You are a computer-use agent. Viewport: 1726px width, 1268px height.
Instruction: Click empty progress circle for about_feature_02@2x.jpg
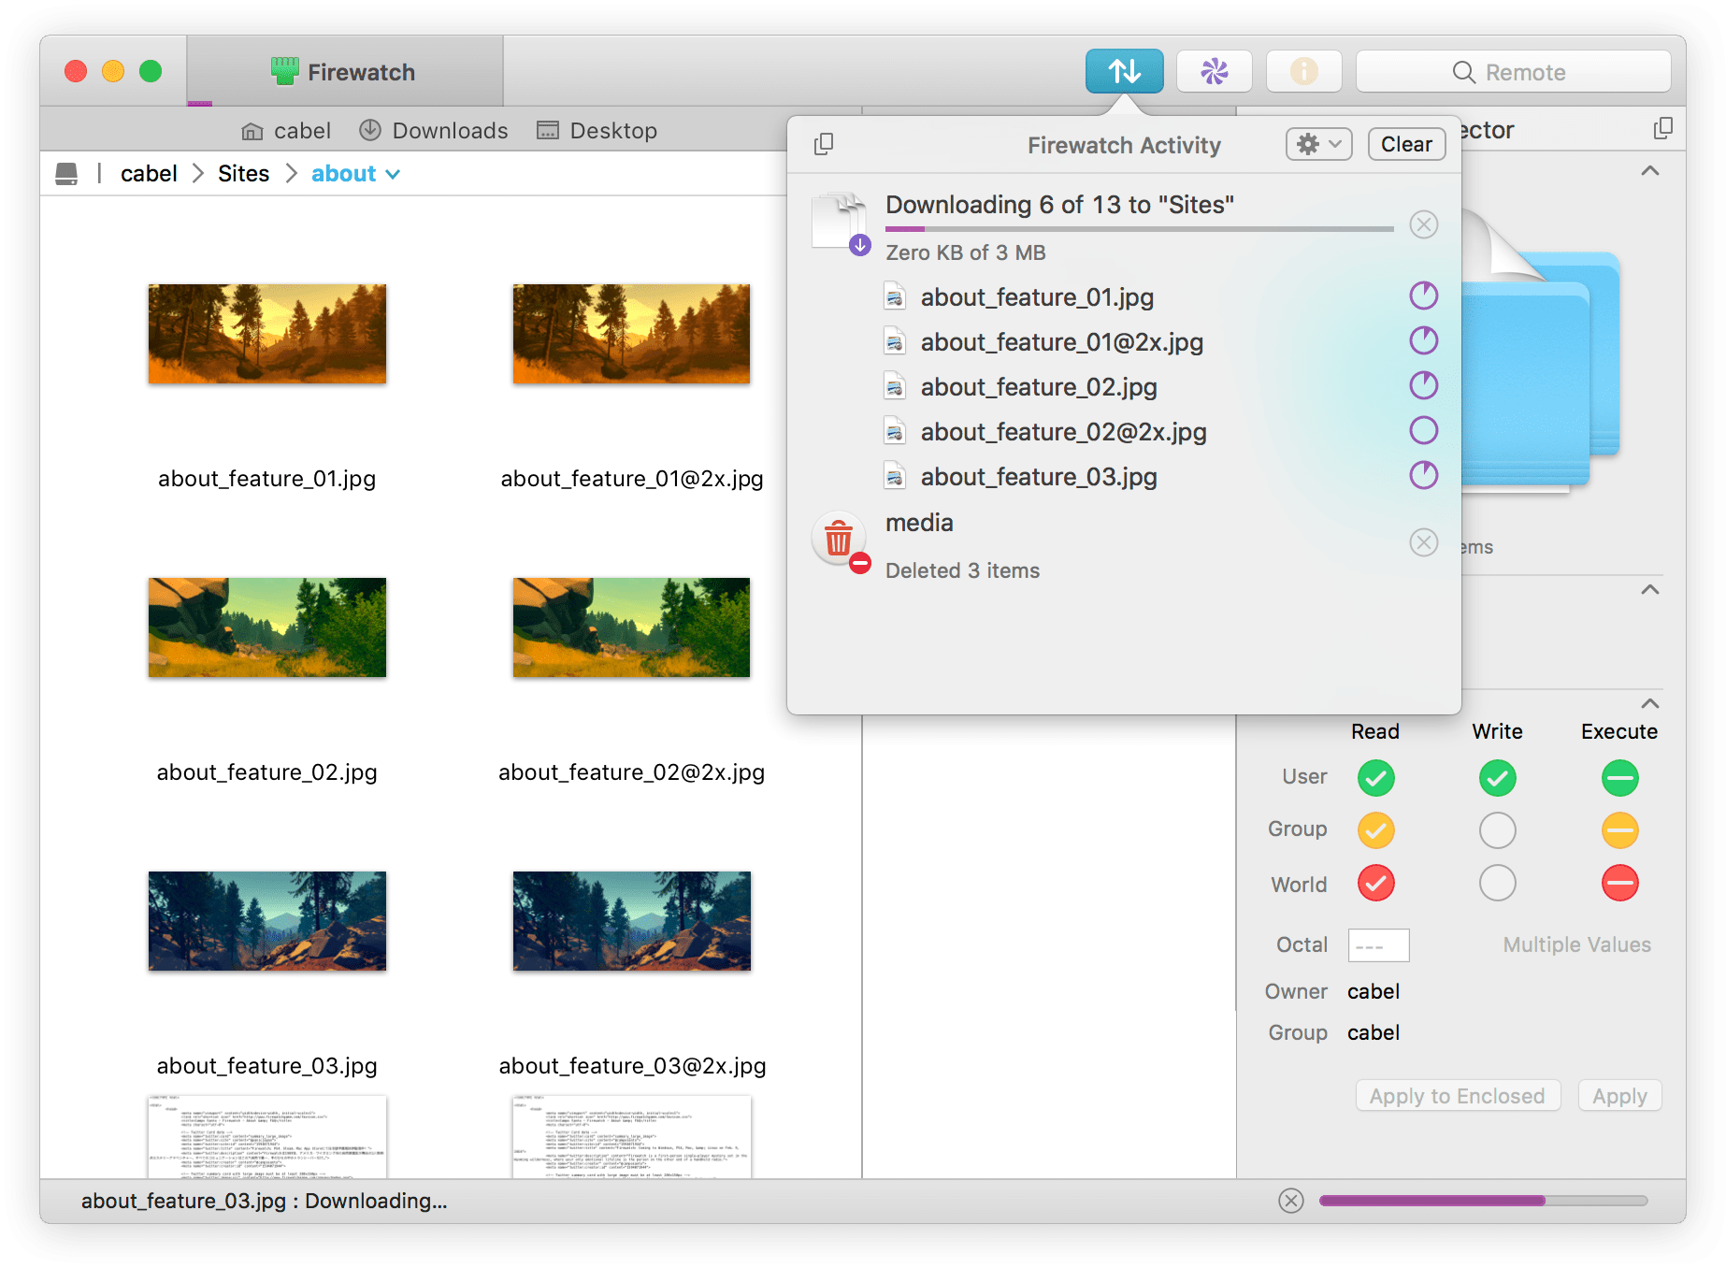pos(1423,431)
